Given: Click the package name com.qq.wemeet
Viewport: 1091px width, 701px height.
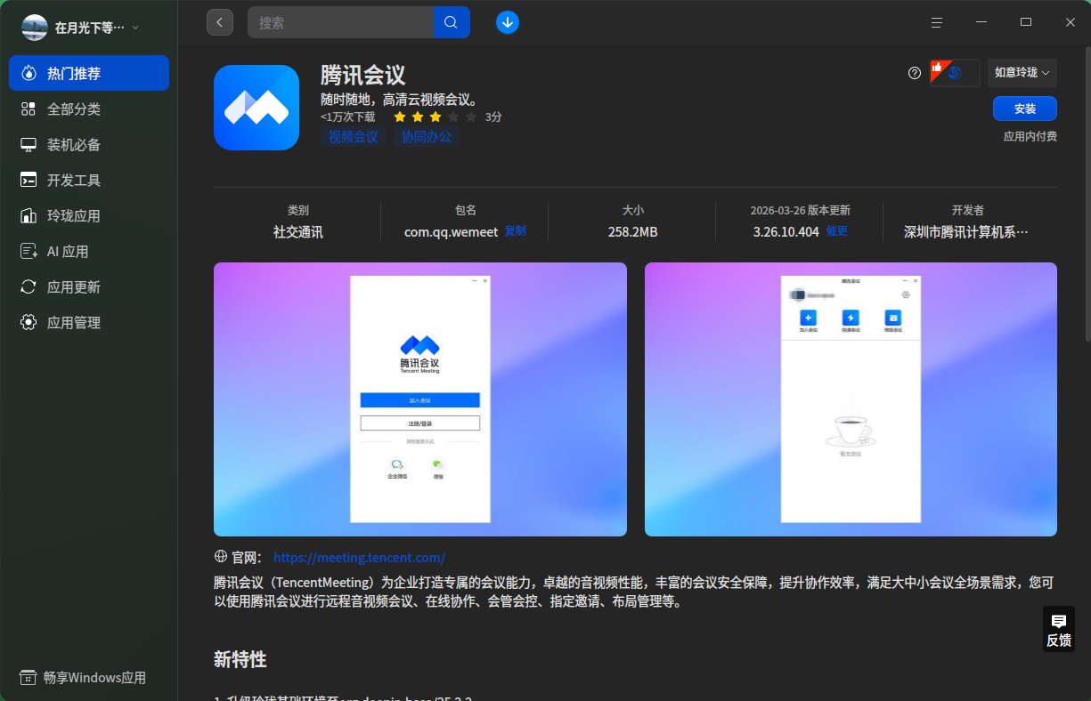Looking at the screenshot, I should [x=452, y=232].
